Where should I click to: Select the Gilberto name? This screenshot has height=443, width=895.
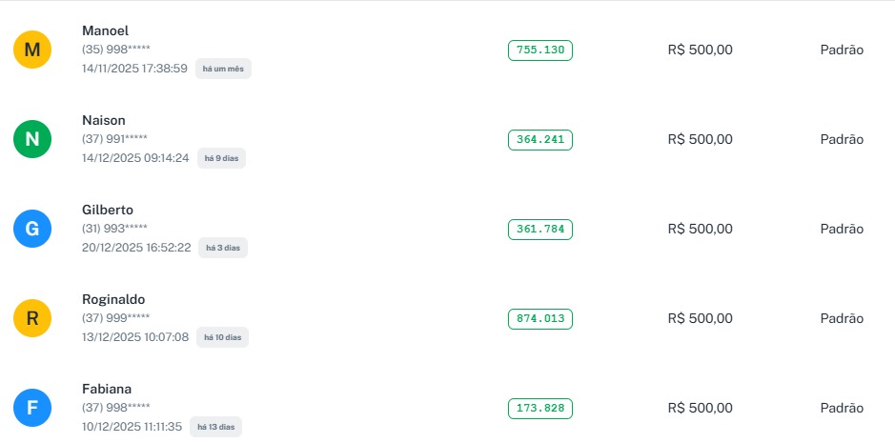pyautogui.click(x=108, y=210)
